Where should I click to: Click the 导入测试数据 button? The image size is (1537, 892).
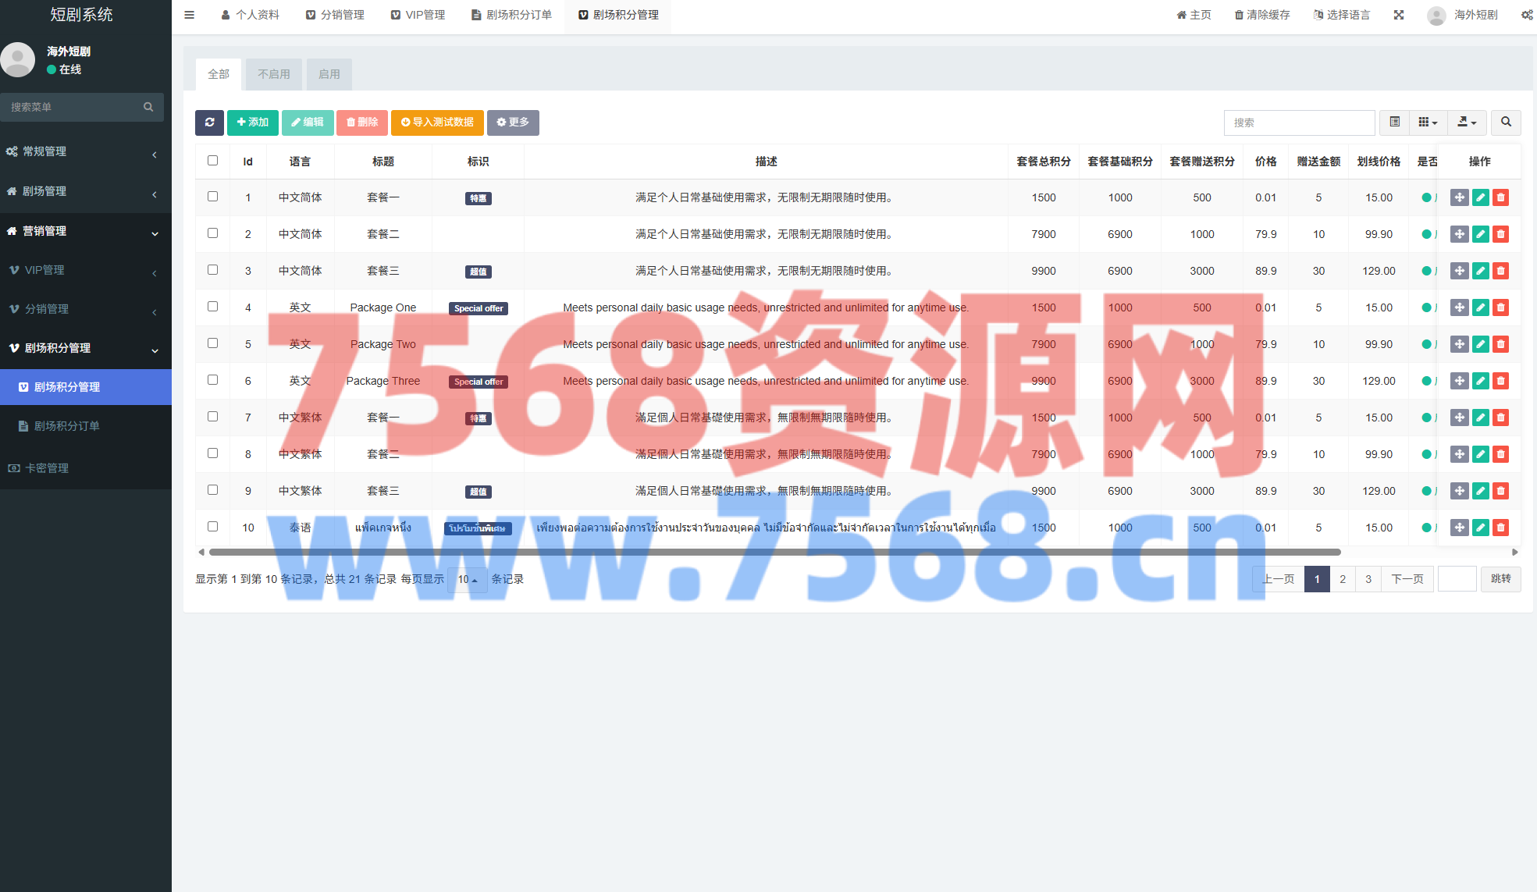437,123
